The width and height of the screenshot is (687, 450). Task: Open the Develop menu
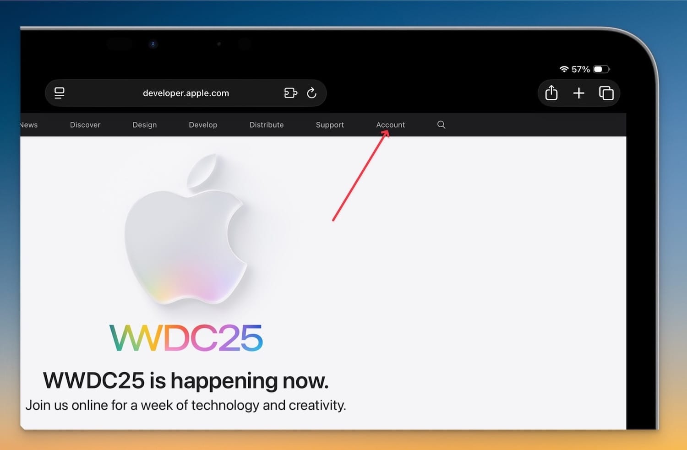203,125
